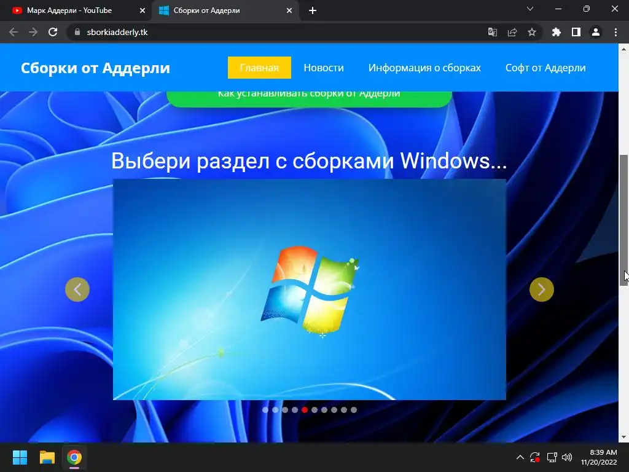Select the ninth carousel dot
The height and width of the screenshot is (472, 629).
[x=344, y=410]
